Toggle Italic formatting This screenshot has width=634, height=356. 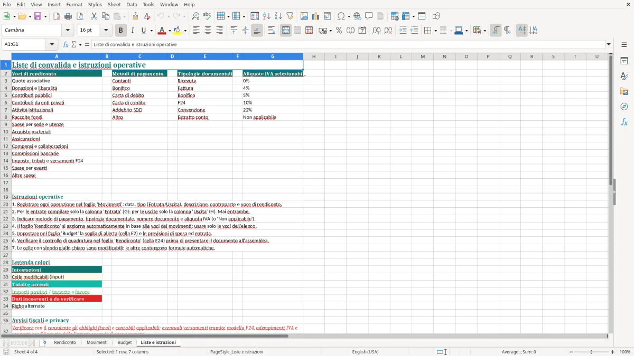point(132,31)
